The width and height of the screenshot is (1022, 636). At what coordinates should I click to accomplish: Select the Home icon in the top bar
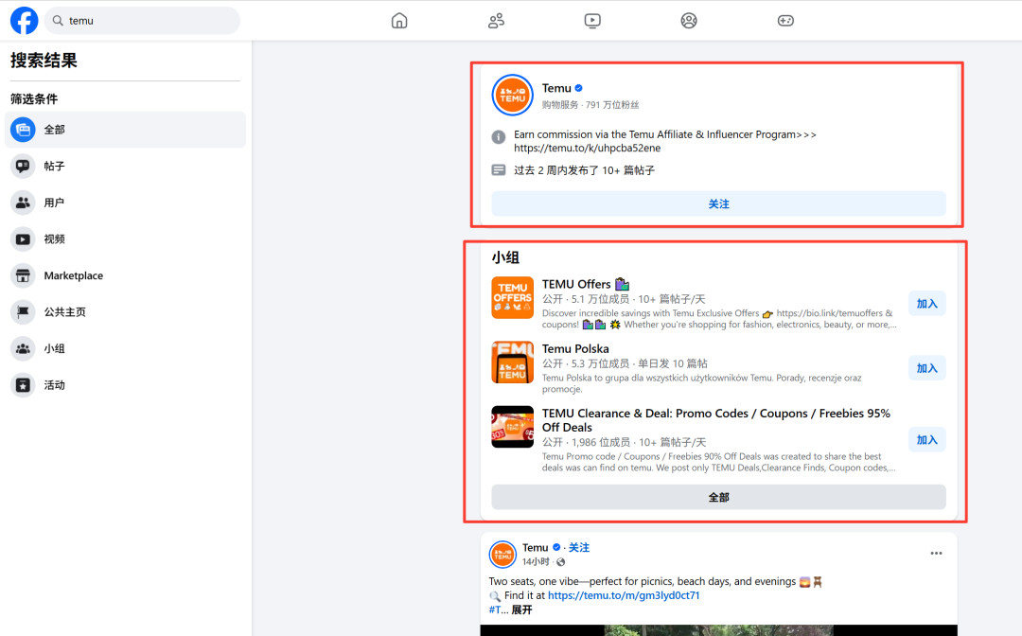coord(398,20)
